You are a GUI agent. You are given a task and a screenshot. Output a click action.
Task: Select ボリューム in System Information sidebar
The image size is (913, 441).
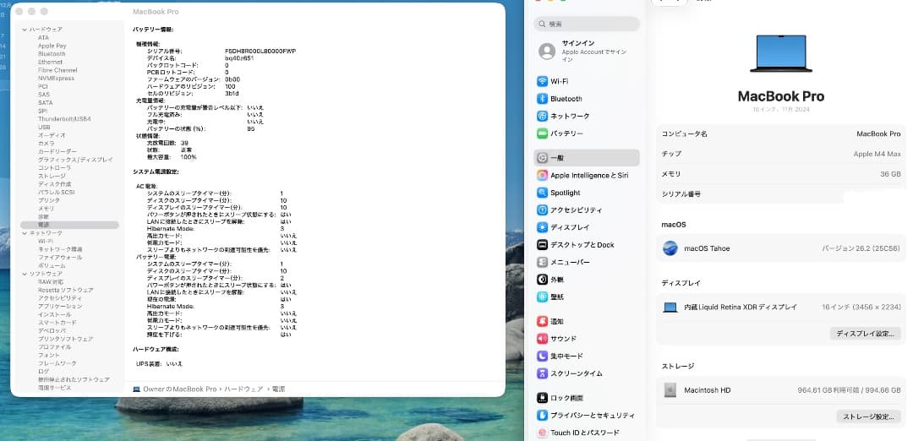pos(50,266)
